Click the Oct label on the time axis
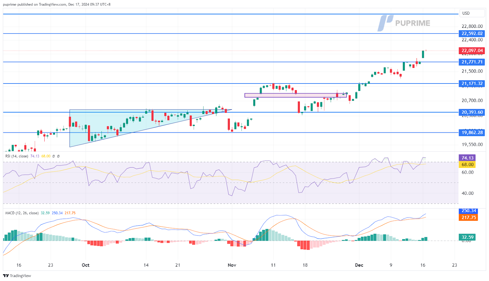The image size is (489, 281). tap(86, 265)
